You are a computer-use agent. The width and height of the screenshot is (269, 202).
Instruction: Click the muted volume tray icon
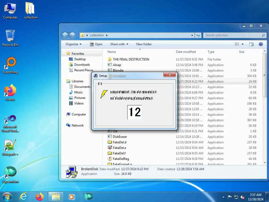242,197
